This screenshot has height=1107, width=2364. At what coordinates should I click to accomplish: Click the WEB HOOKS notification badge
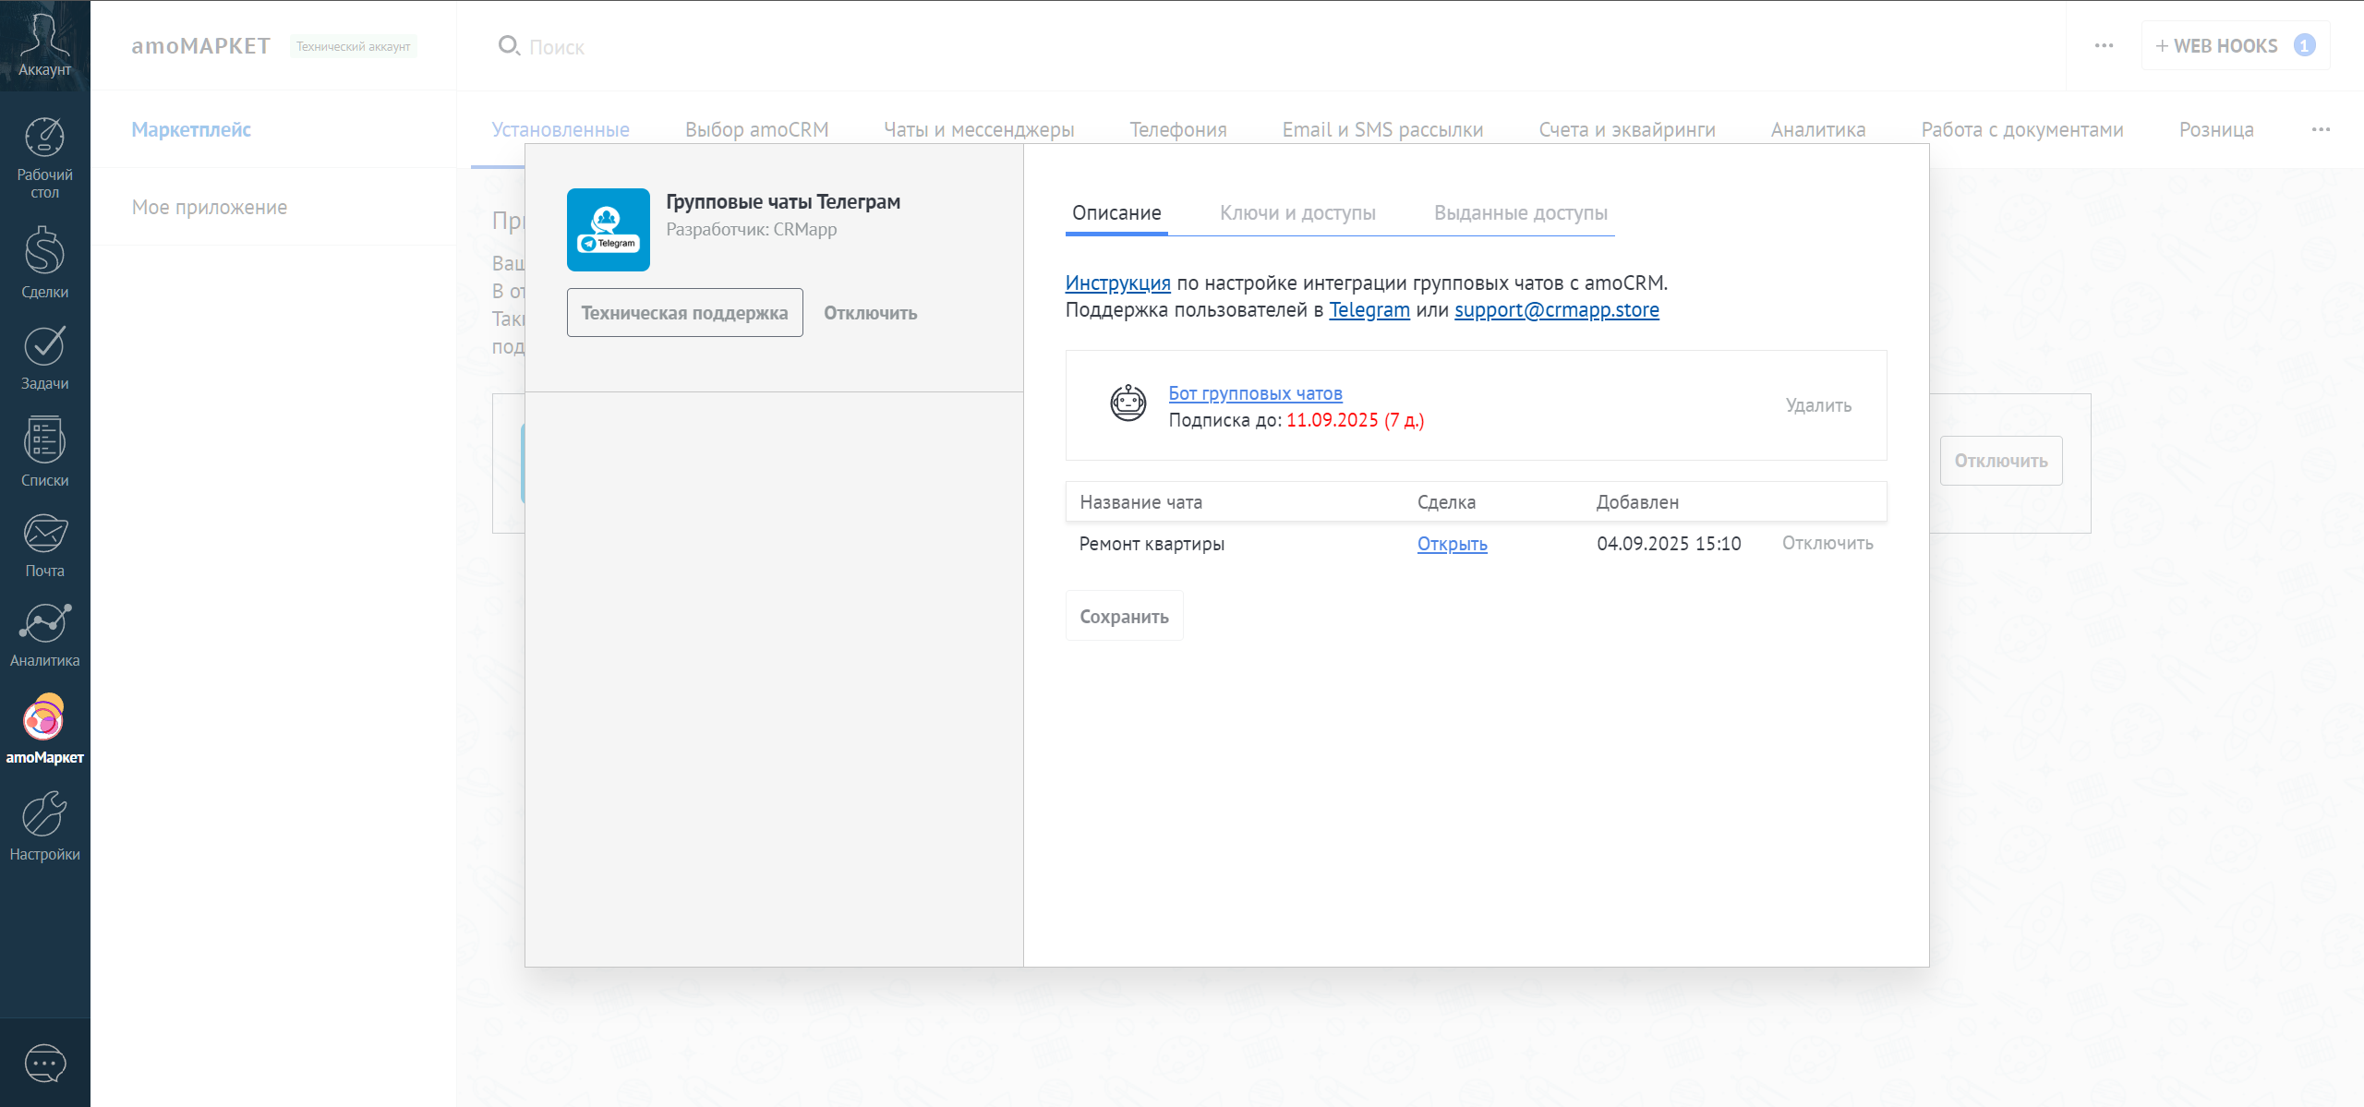point(2305,45)
